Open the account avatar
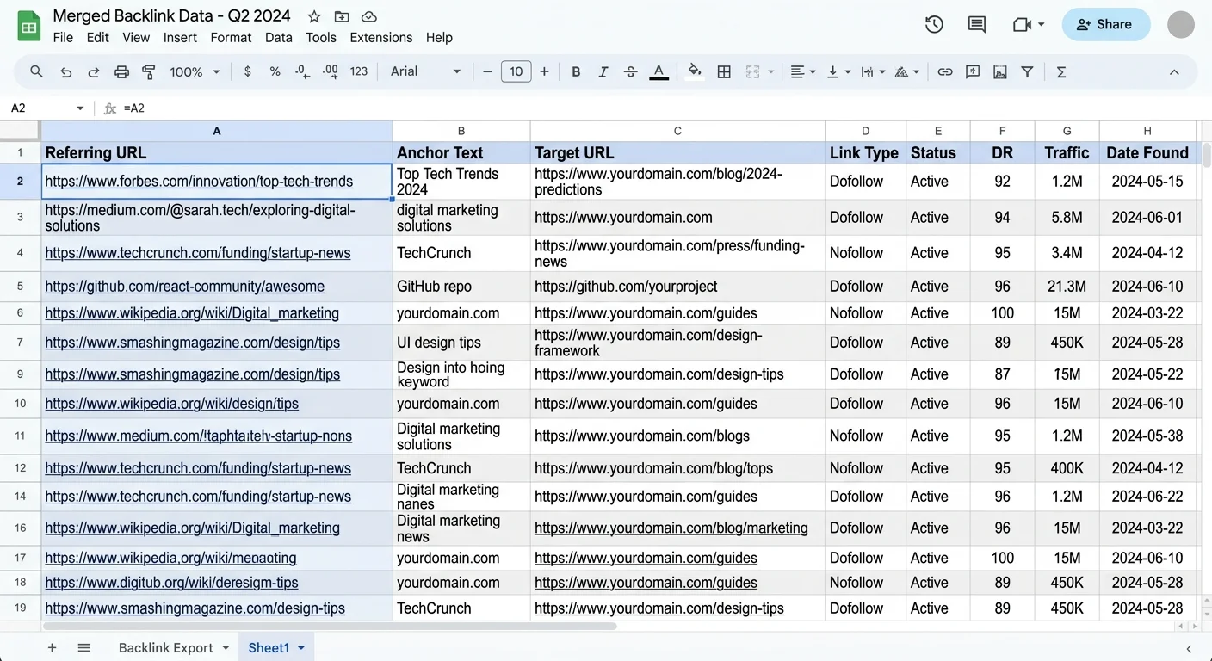1212x661 pixels. click(1181, 25)
